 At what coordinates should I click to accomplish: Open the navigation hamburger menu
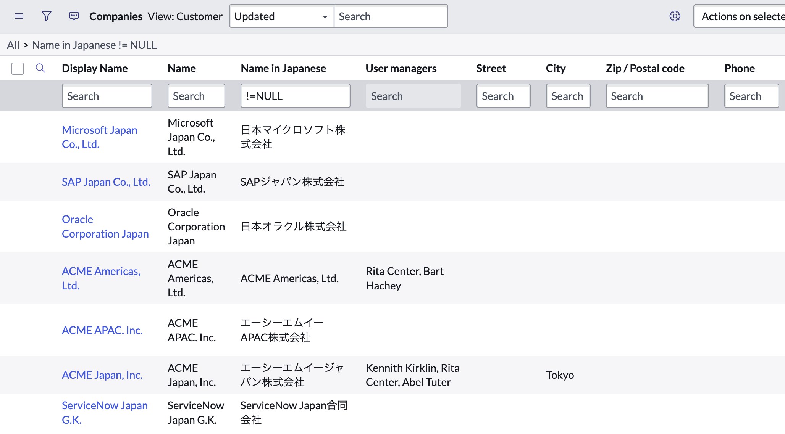19,16
